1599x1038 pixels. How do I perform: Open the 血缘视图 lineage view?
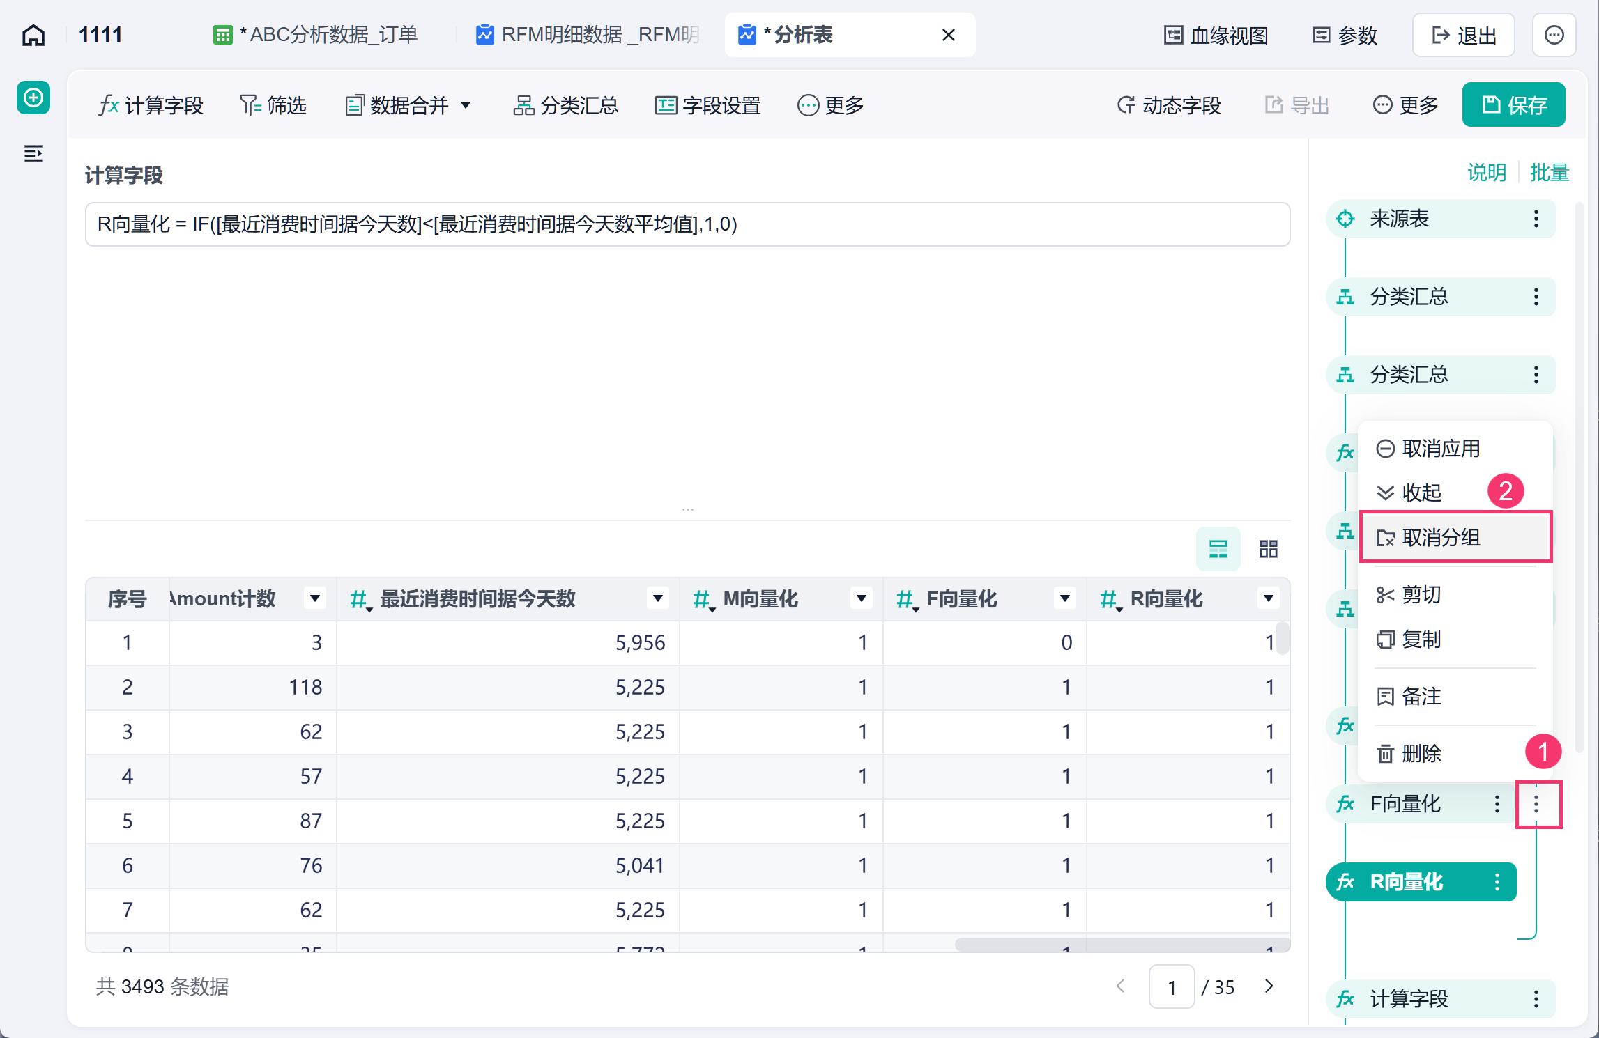1216,35
